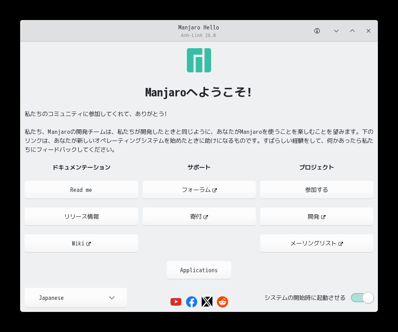
Task: Open リリース情報 release notes
Action: click(x=81, y=216)
